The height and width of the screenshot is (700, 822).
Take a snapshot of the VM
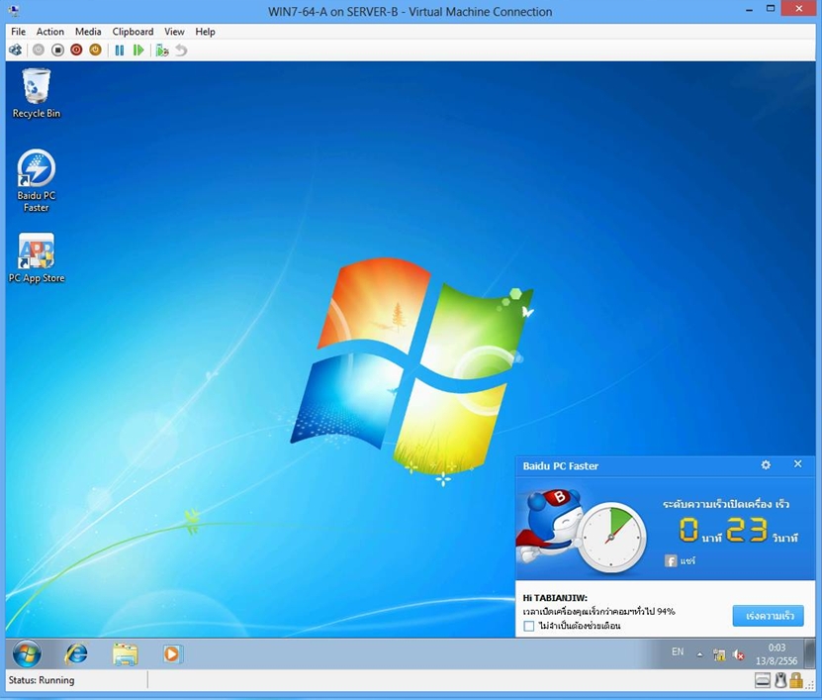pos(162,50)
